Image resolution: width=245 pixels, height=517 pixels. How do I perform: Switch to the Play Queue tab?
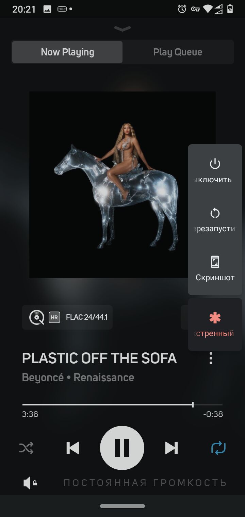tap(178, 52)
